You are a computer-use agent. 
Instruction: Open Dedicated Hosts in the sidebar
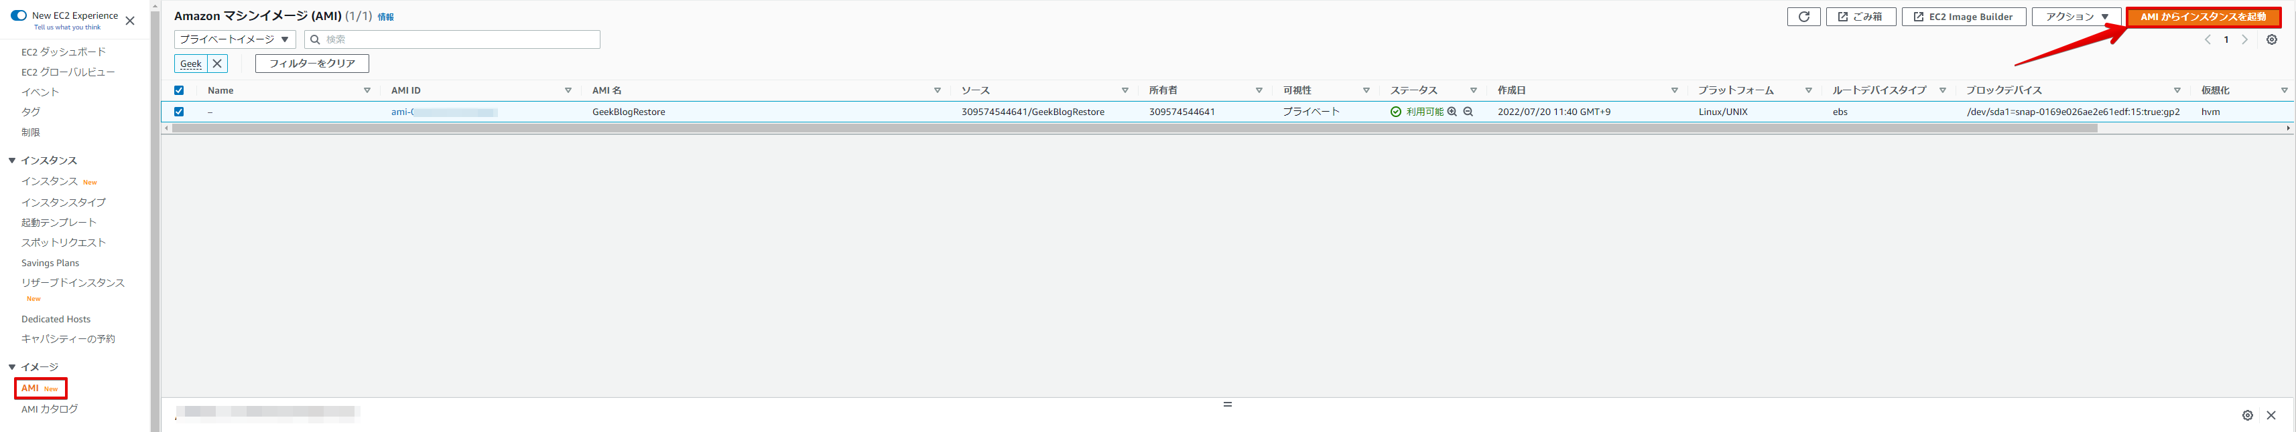point(56,319)
